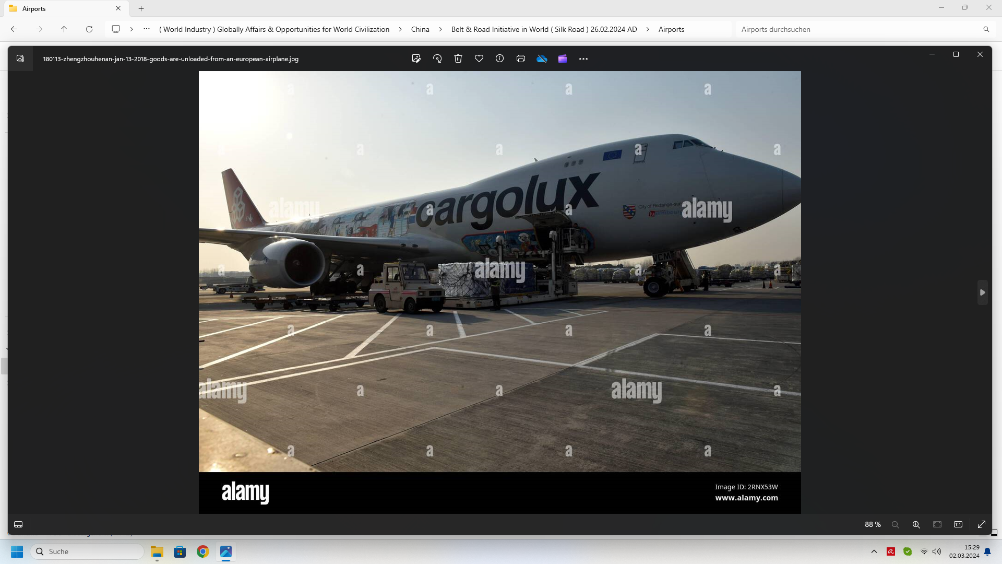
Task: Open Microsoft Store from the taskbar
Action: pyautogui.click(x=180, y=551)
